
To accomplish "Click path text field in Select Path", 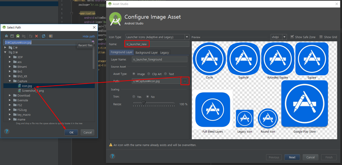I will [x=47, y=42].
